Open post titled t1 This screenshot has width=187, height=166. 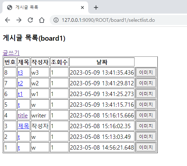[x=20, y=94]
